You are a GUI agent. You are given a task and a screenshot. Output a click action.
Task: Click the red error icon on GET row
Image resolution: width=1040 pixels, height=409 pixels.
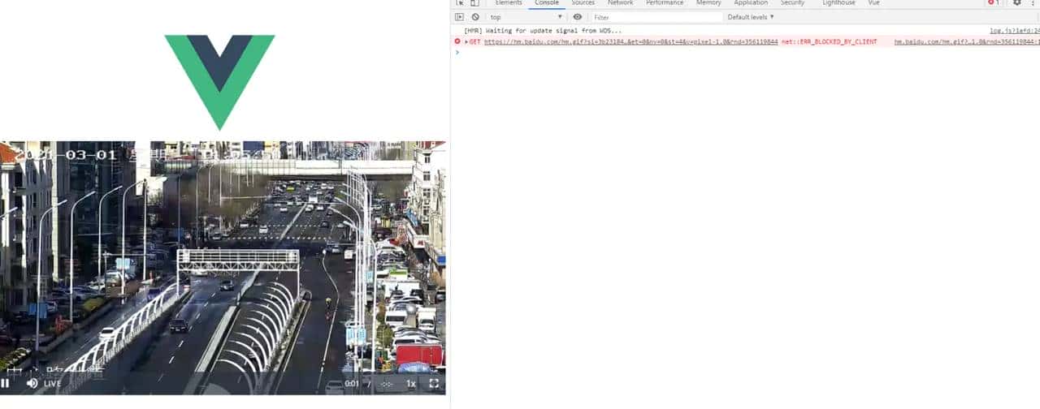(x=457, y=41)
